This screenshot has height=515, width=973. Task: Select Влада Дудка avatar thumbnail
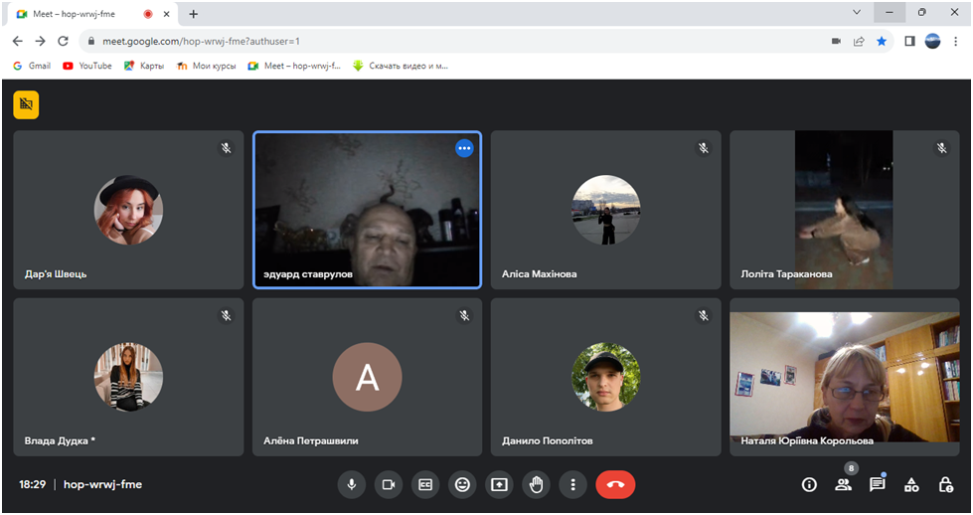click(x=128, y=377)
